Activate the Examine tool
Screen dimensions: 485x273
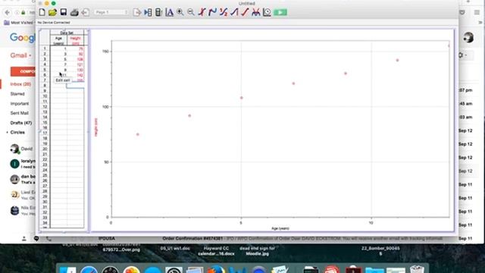pos(202,12)
